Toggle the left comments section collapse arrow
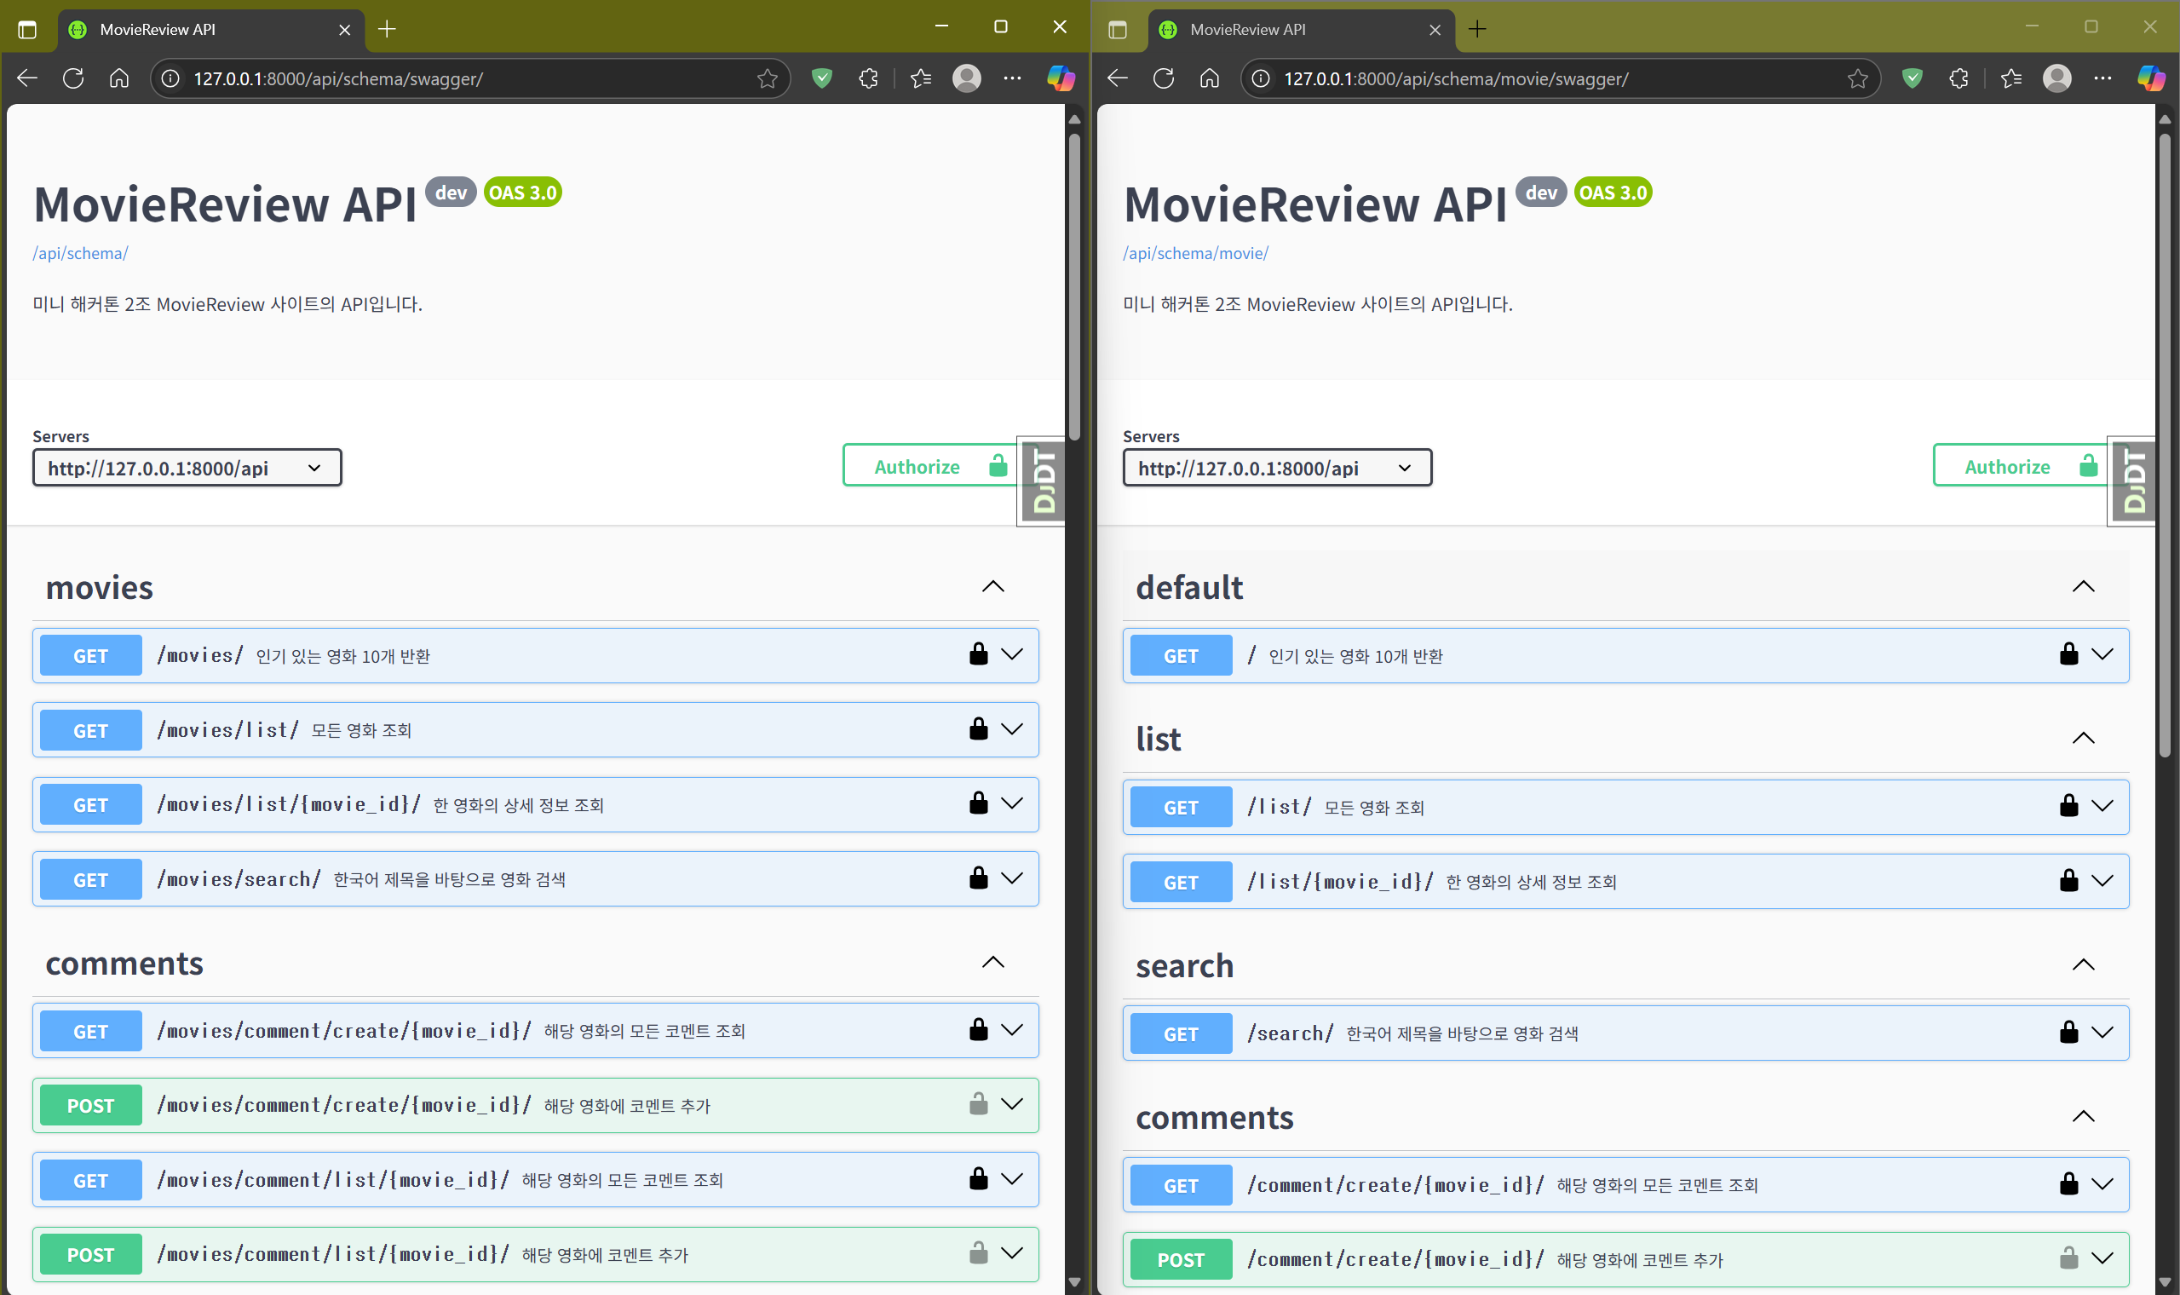 point(992,963)
